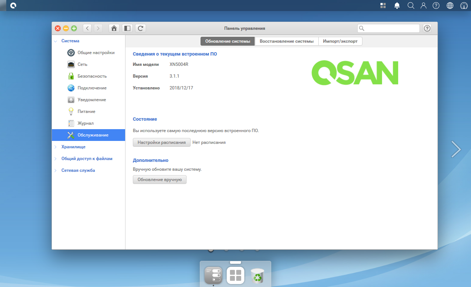Launch Control Panel from the dock

(x=213, y=275)
